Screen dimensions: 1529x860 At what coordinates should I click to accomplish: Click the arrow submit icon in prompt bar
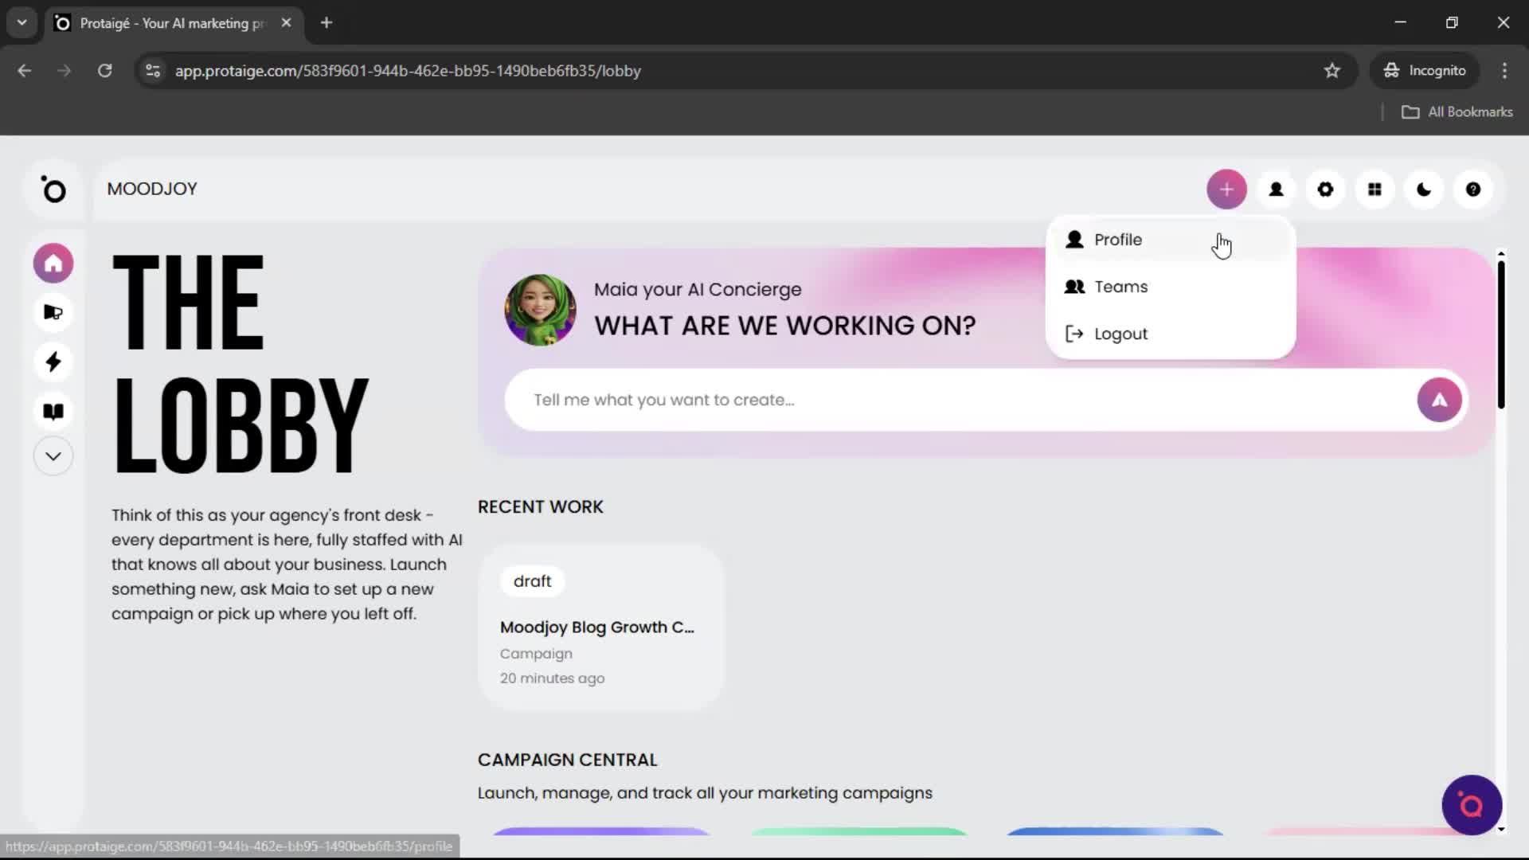(x=1439, y=400)
